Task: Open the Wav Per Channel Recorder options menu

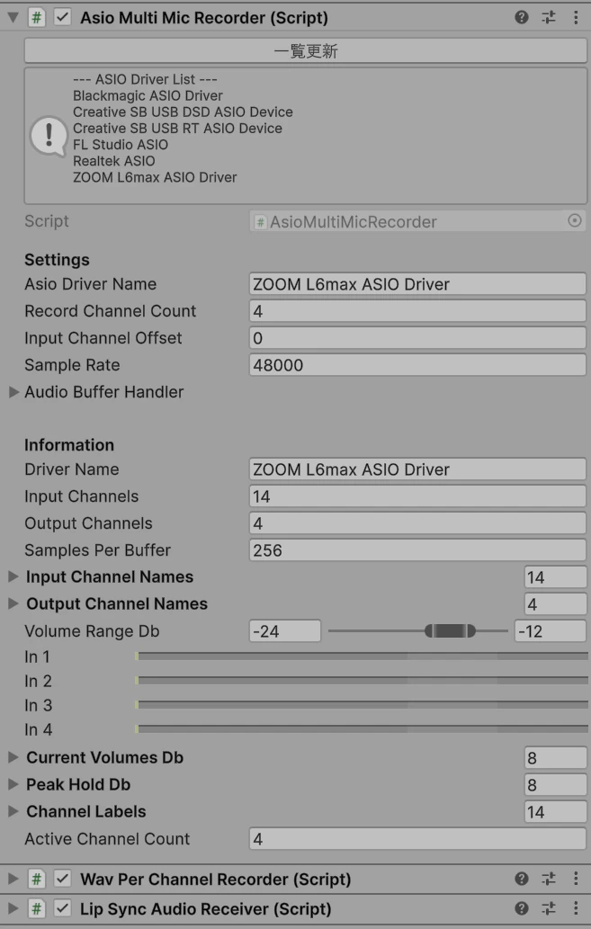Action: (576, 879)
